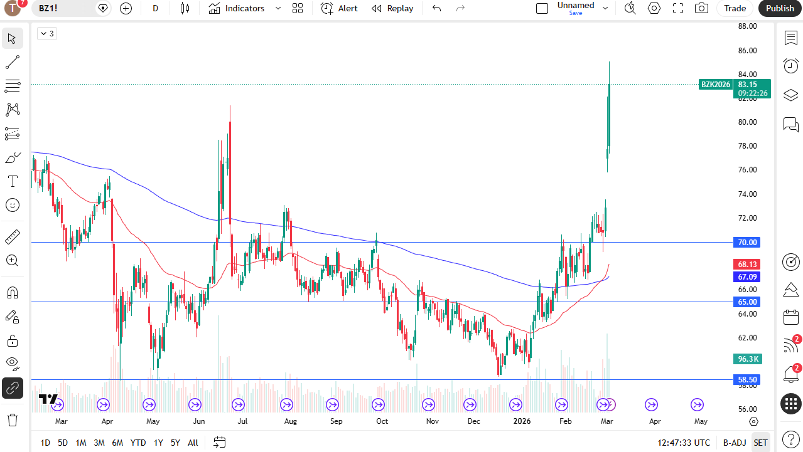
Task: Open the Trade button panel
Action: point(735,8)
